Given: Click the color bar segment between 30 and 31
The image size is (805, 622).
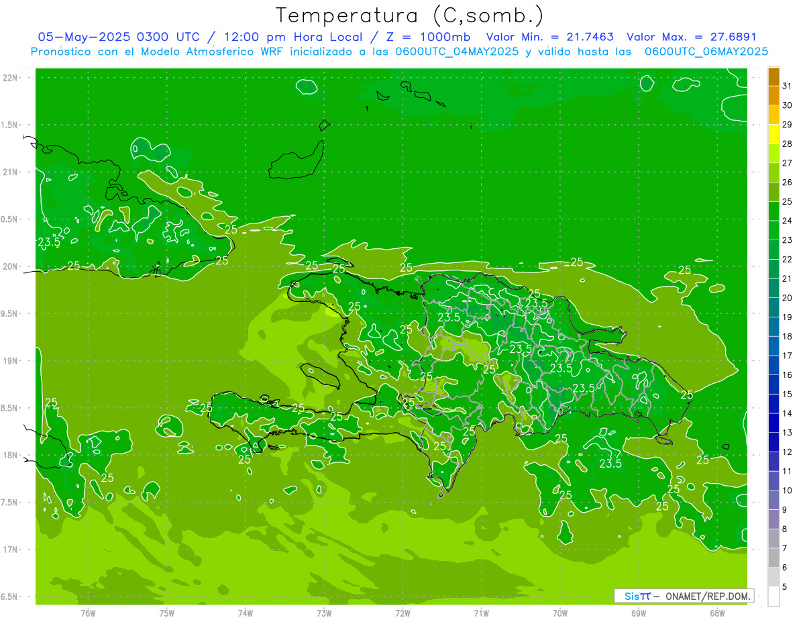Looking at the screenshot, I should pos(773,96).
